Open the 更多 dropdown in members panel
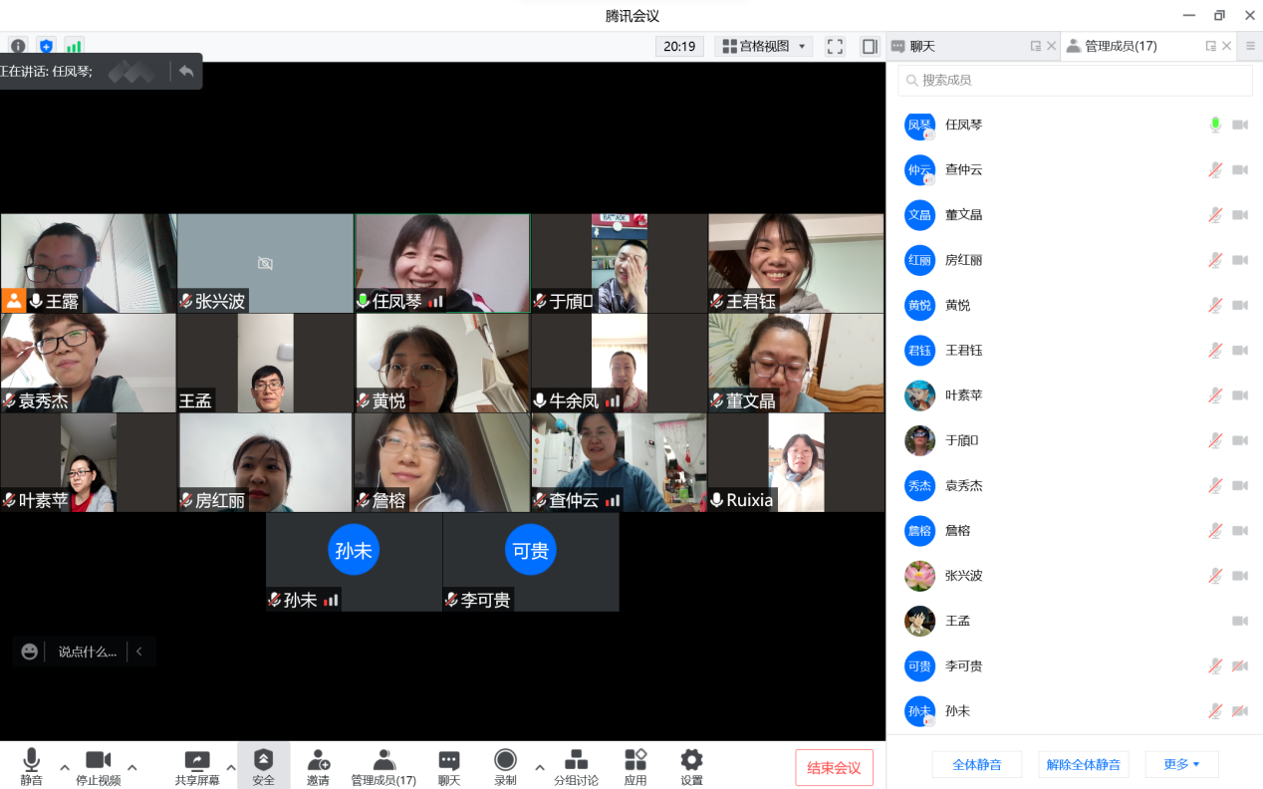Viewport: 1263px width, 789px height. pos(1181,765)
